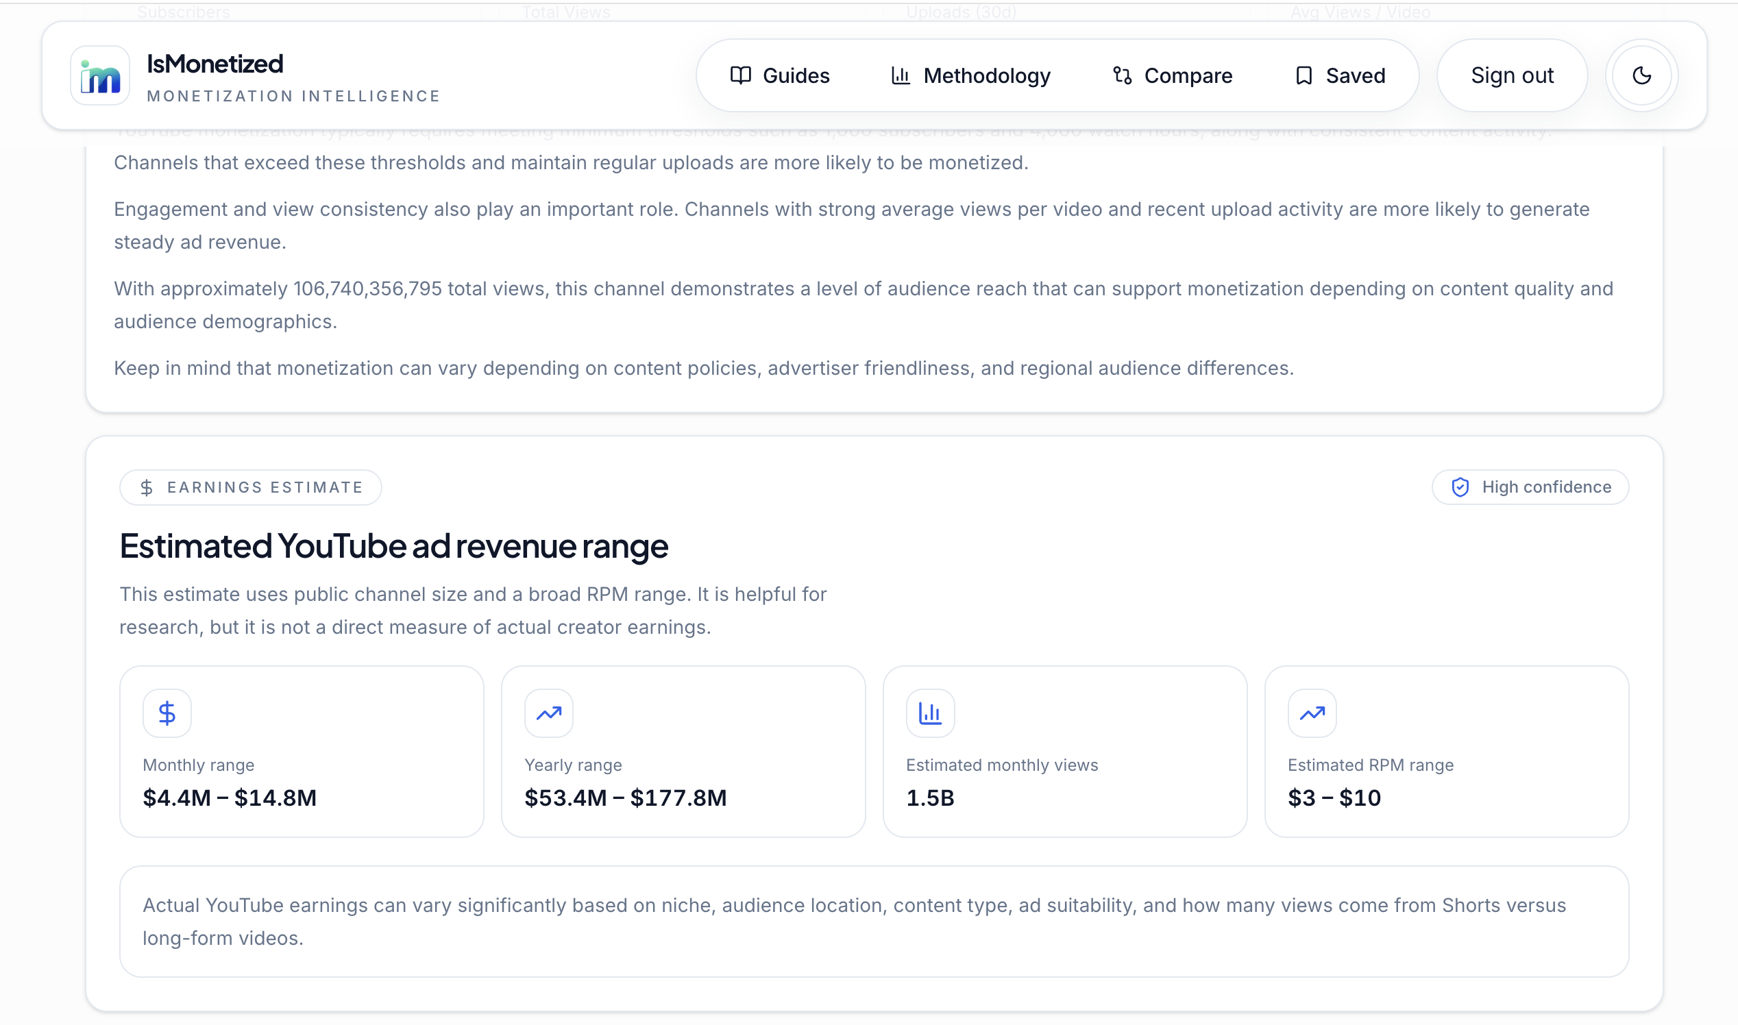The height and width of the screenshot is (1025, 1738).
Task: Click the Earnings Estimate label pill
Action: pyautogui.click(x=251, y=487)
